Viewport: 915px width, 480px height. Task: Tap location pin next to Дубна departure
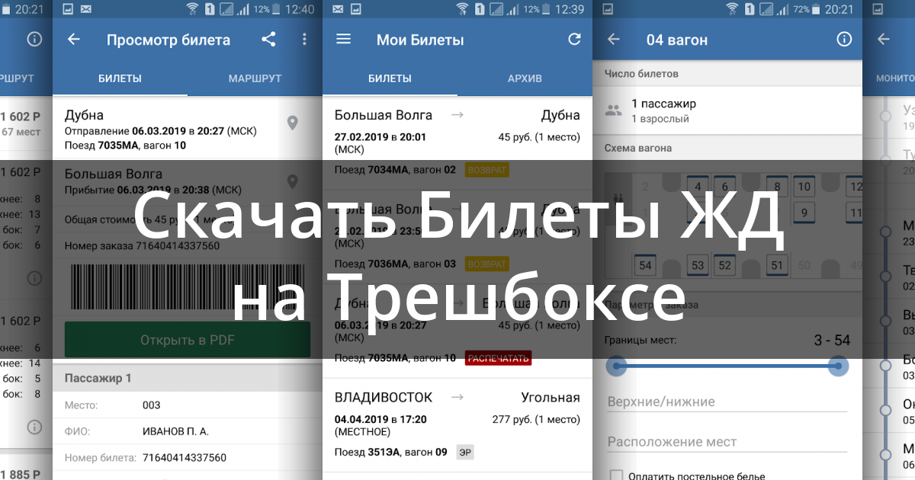(292, 123)
